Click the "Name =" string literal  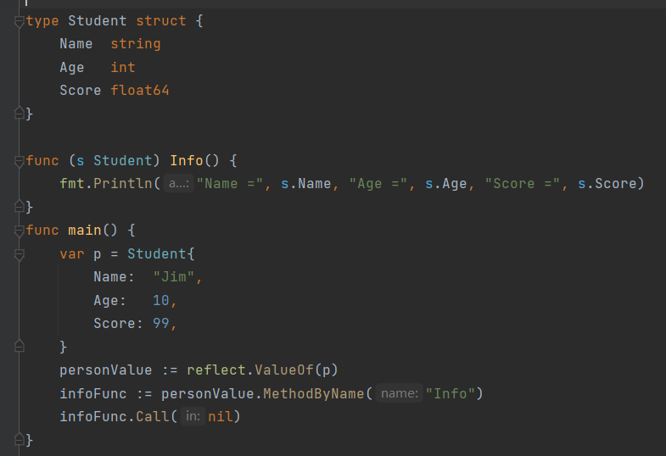click(x=229, y=183)
